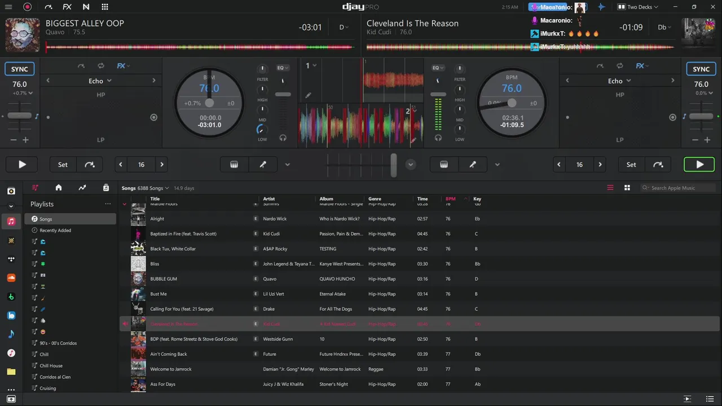This screenshot has width=722, height=406.
Task: Start recording with the record button
Action: 28,7
